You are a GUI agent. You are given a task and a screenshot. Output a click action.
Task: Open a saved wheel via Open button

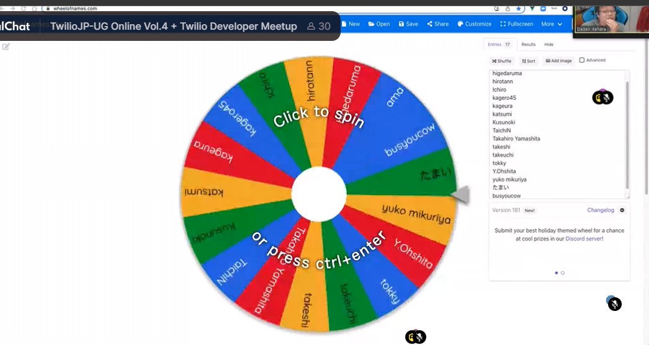[x=378, y=24]
